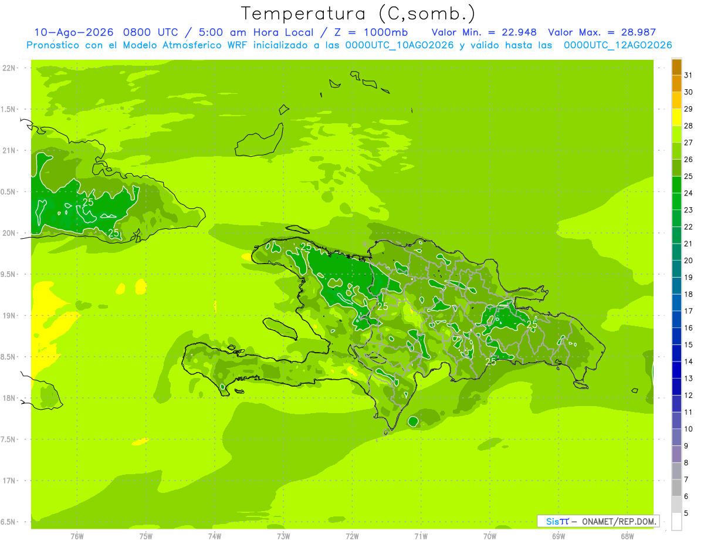Click legend value label '5'

(686, 513)
